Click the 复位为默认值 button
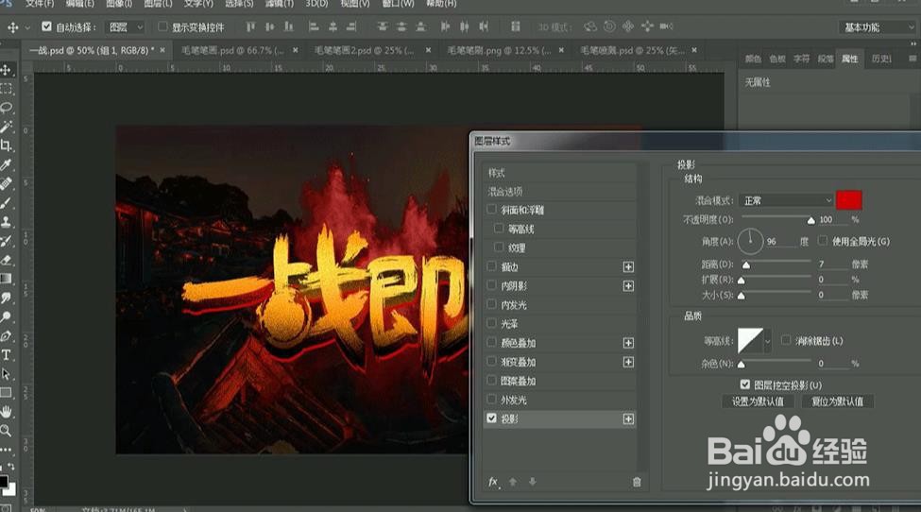The height and width of the screenshot is (512, 921). (837, 401)
